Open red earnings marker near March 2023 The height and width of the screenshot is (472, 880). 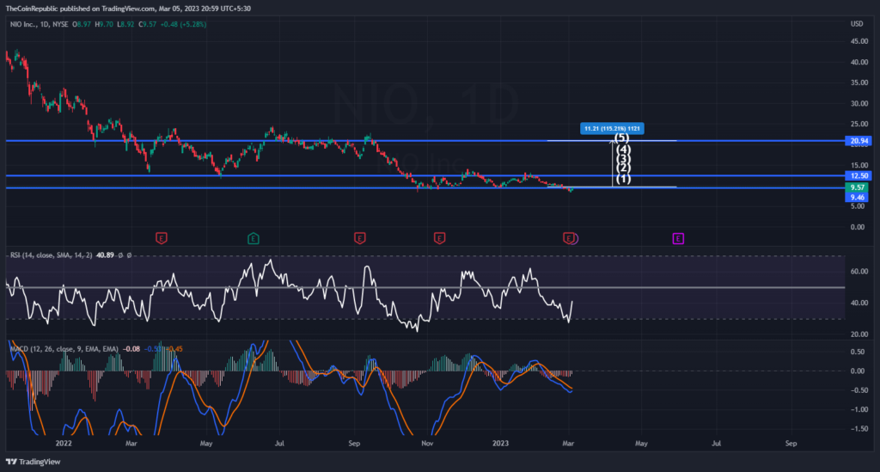pyautogui.click(x=568, y=236)
